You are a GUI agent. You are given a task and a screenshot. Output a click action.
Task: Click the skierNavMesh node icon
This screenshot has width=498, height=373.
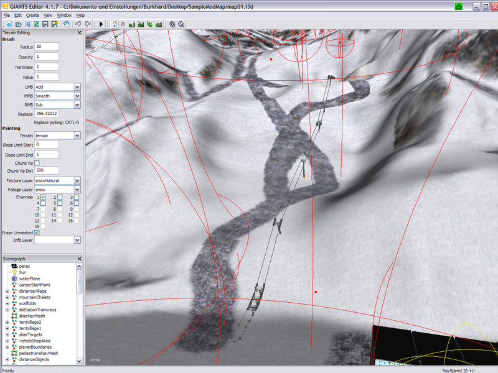pyautogui.click(x=14, y=316)
